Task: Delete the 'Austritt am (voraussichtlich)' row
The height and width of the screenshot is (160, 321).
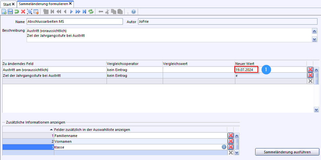Action: pos(310,70)
